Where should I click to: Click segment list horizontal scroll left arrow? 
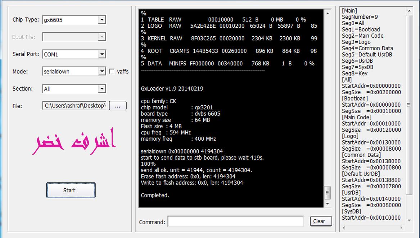(344, 228)
